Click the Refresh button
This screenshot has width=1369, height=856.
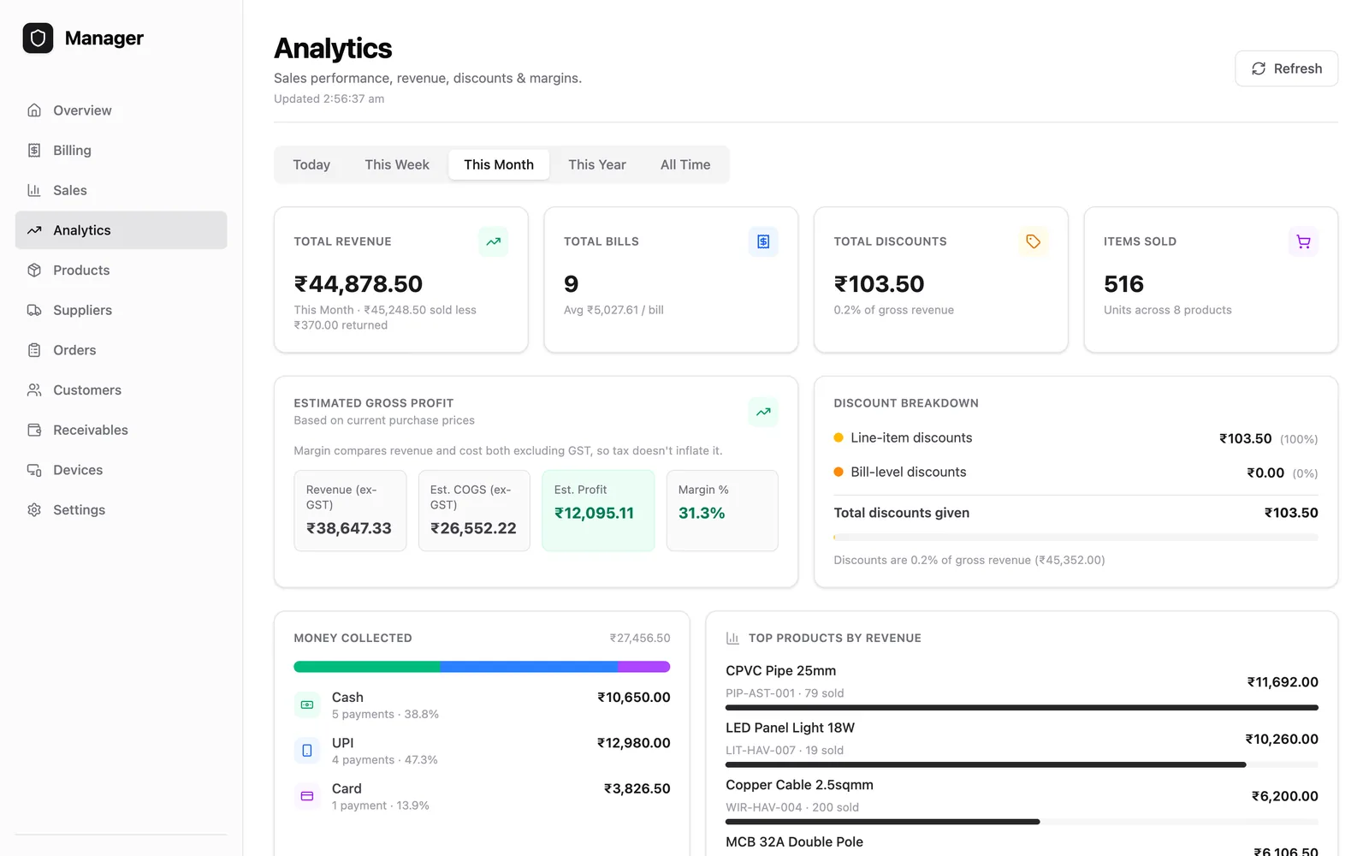coord(1286,68)
